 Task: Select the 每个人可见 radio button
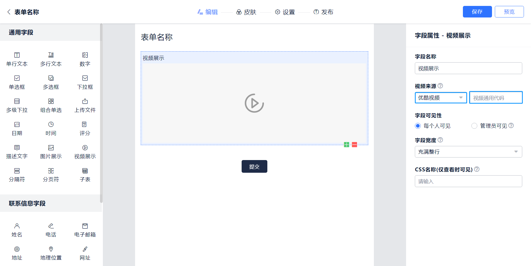click(418, 126)
